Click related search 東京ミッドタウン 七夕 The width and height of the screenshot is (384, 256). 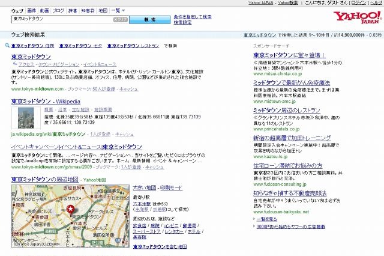tap(80, 46)
